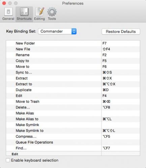Click empty shortcut cell for Make Alias
146x168 pixels.
point(121,113)
